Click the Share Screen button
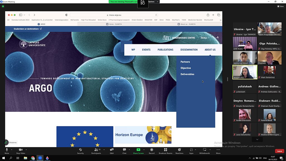Image resolution: width=286 pixels, height=161 pixels. pos(139,151)
